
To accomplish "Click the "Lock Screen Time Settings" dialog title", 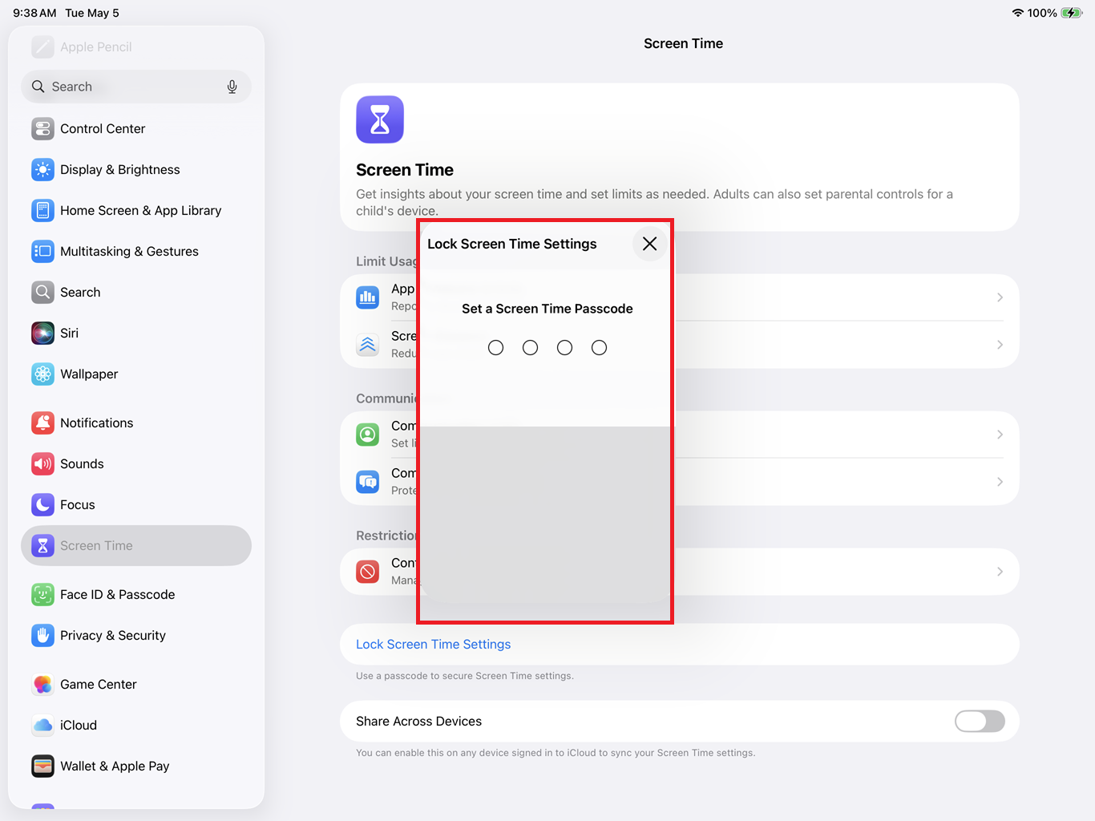I will point(512,244).
